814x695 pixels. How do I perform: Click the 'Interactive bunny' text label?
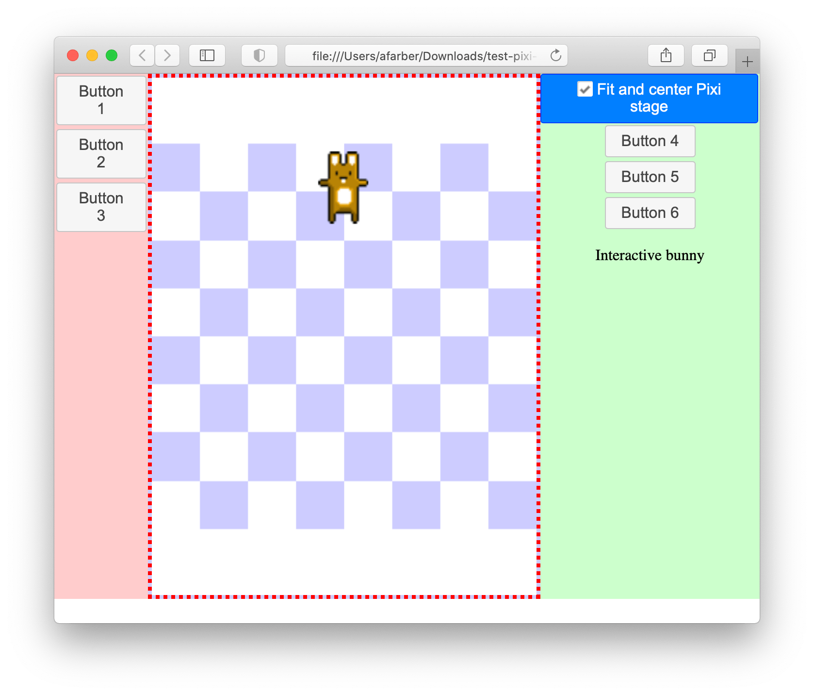coord(650,255)
